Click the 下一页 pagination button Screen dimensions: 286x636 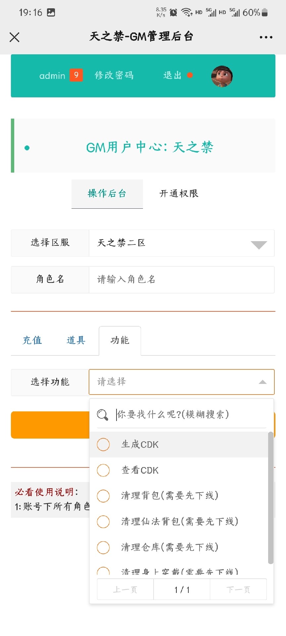(238, 589)
